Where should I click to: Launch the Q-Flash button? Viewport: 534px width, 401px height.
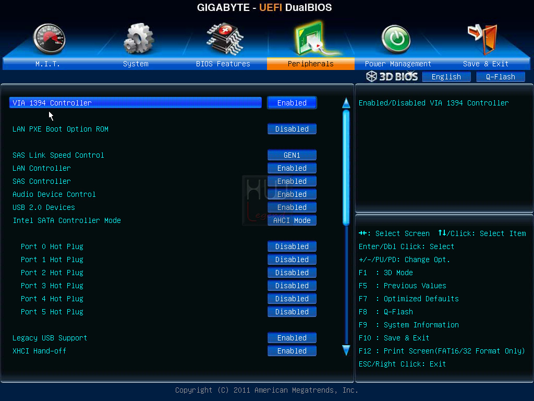pyautogui.click(x=500, y=77)
